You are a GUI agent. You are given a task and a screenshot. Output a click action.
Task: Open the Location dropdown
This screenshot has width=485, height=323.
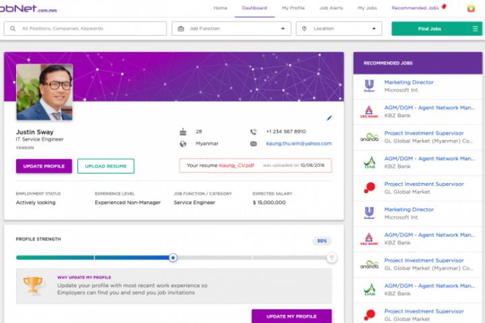point(339,28)
